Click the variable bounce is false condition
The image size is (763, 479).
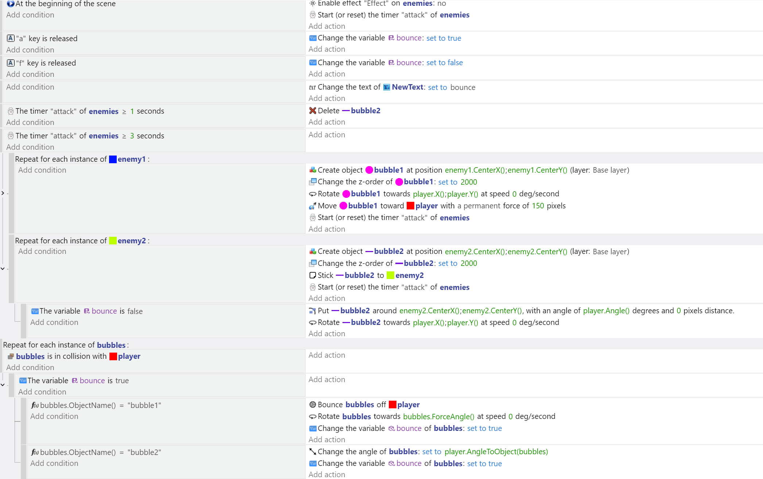(87, 311)
